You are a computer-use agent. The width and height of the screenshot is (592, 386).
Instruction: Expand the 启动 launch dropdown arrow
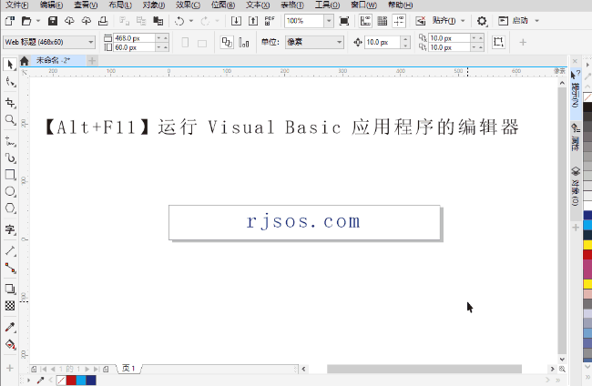pyautogui.click(x=536, y=21)
